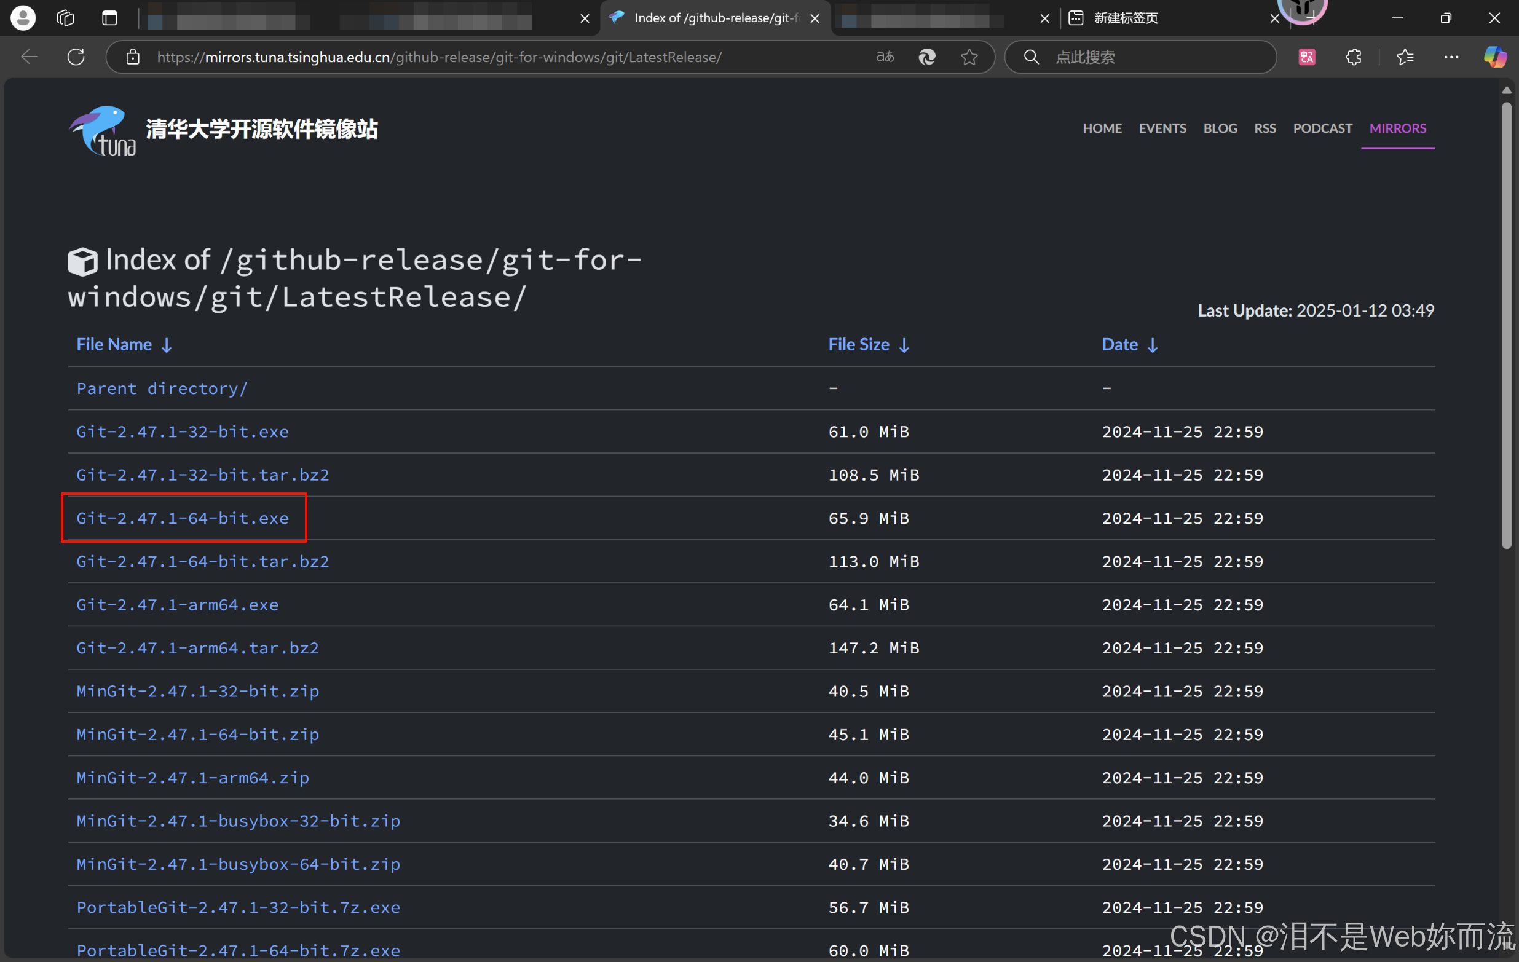Viewport: 1519px width, 962px height.
Task: Click the BLOG navigation link
Action: pos(1220,128)
